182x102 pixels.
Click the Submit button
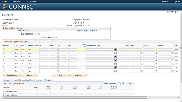(29, 75)
